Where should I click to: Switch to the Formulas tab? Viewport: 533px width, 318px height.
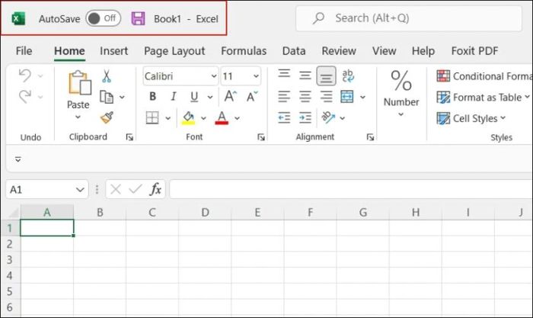[x=244, y=51]
